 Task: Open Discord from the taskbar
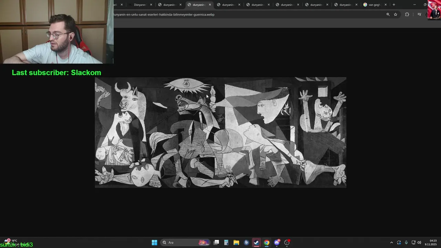pos(277,242)
